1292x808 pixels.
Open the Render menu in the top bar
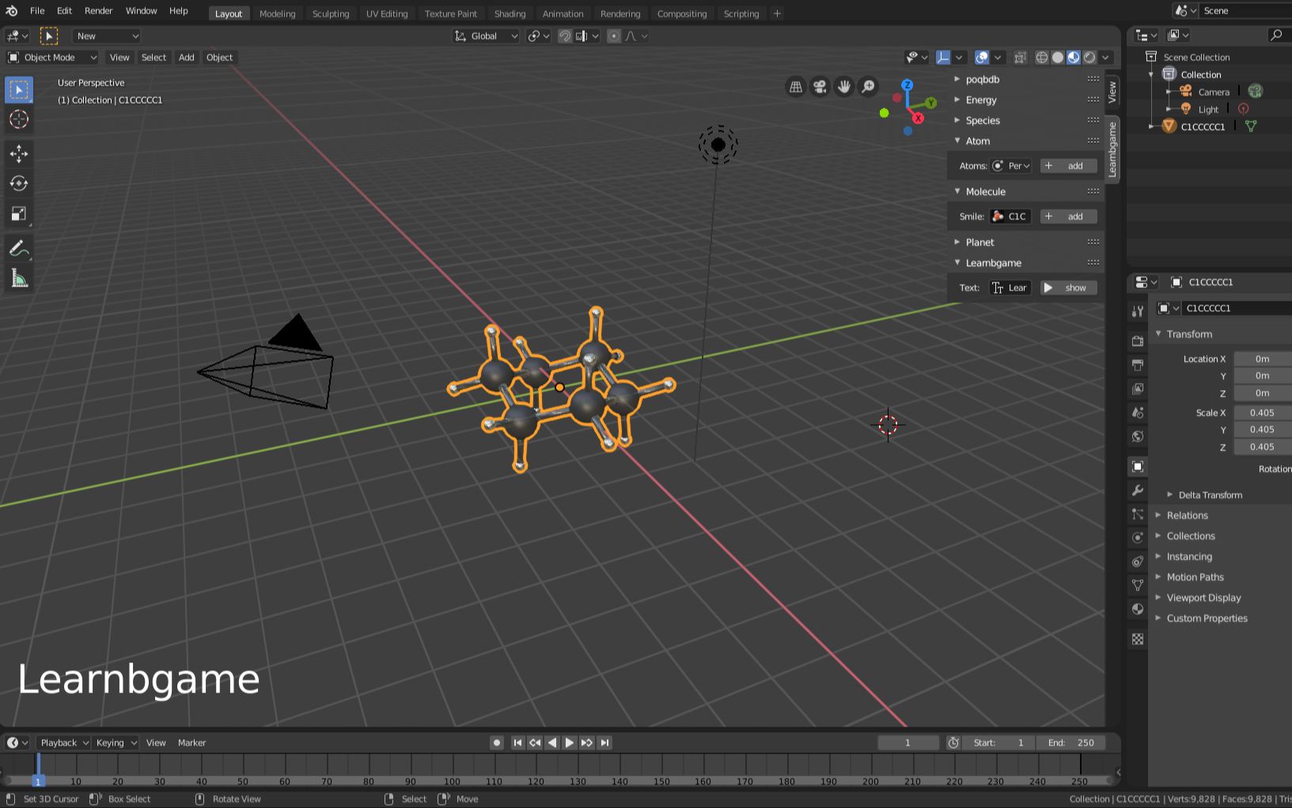pos(98,10)
